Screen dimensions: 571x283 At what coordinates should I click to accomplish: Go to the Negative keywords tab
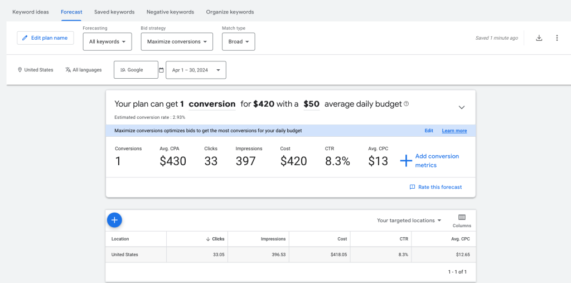(171, 12)
